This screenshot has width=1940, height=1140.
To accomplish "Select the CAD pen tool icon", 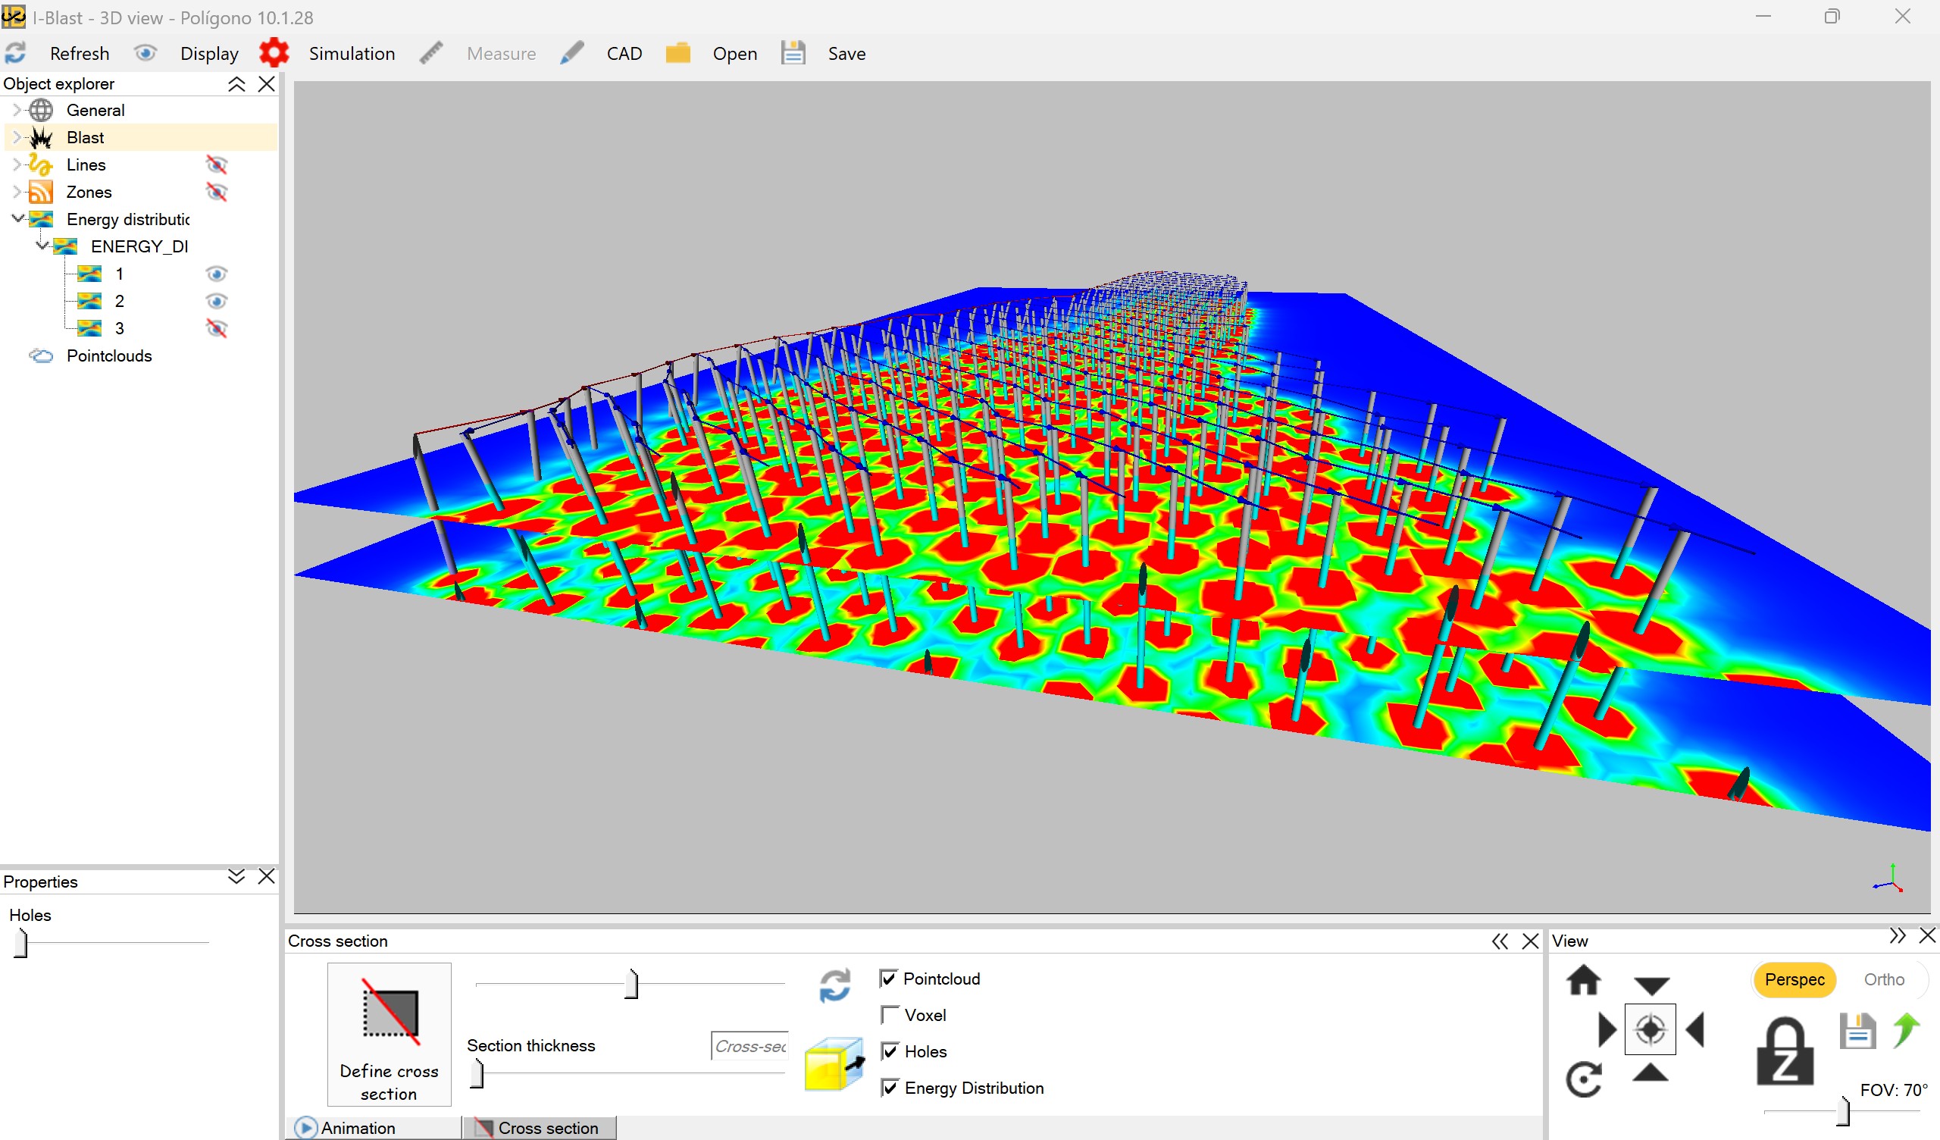I will coord(571,52).
